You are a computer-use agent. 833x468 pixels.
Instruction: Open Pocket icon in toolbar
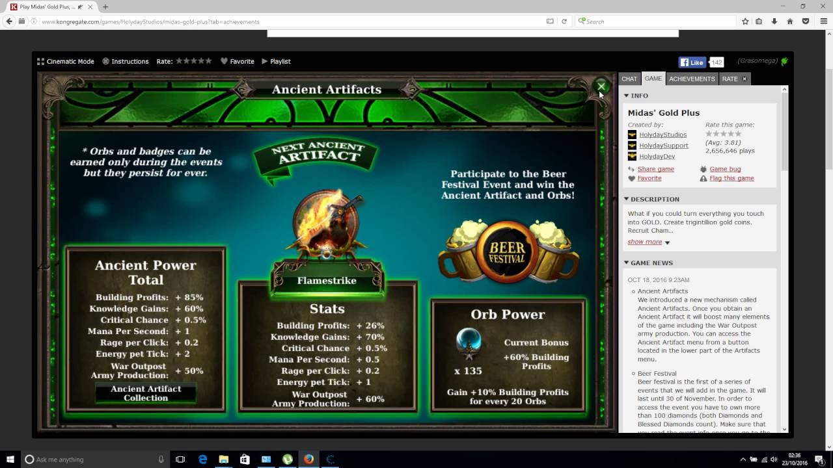[805, 21]
